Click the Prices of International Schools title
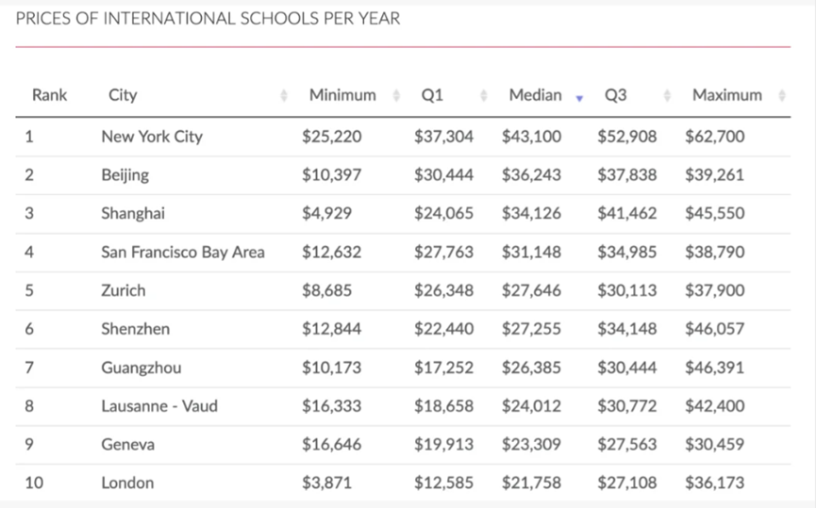Viewport: 816px width, 508px height. coord(208,19)
